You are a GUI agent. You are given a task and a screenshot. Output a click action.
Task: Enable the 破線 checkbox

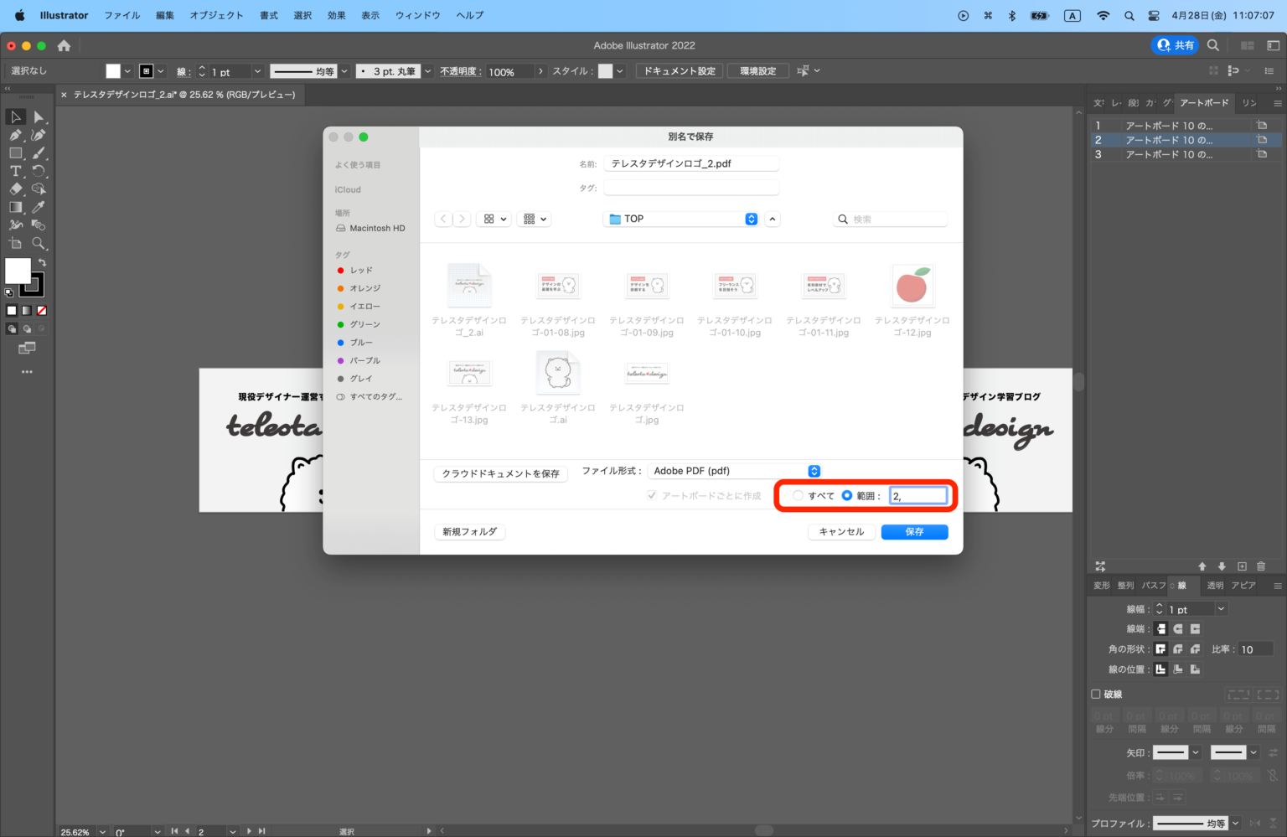click(x=1096, y=694)
